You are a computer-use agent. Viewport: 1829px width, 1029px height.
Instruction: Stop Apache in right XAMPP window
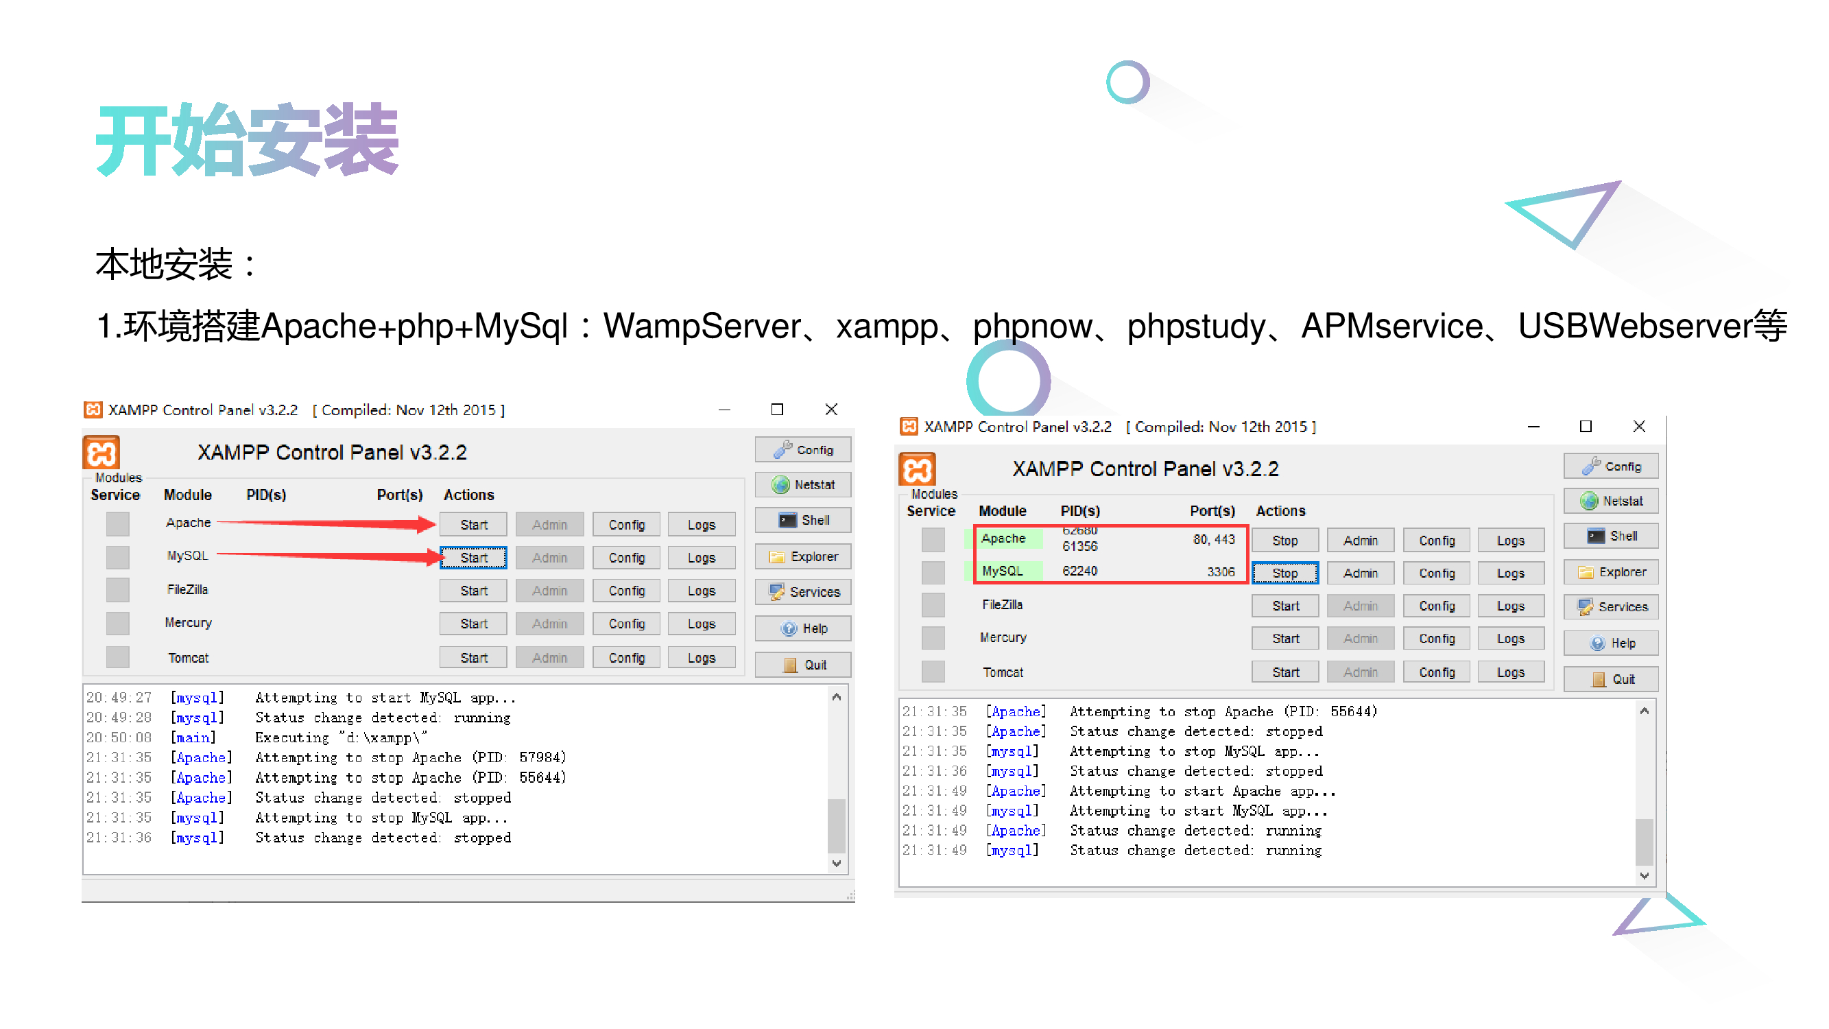[x=1284, y=541]
